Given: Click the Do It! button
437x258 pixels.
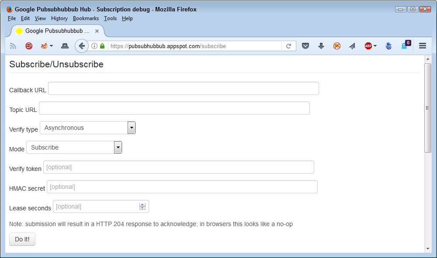Looking at the screenshot, I should coord(22,239).
